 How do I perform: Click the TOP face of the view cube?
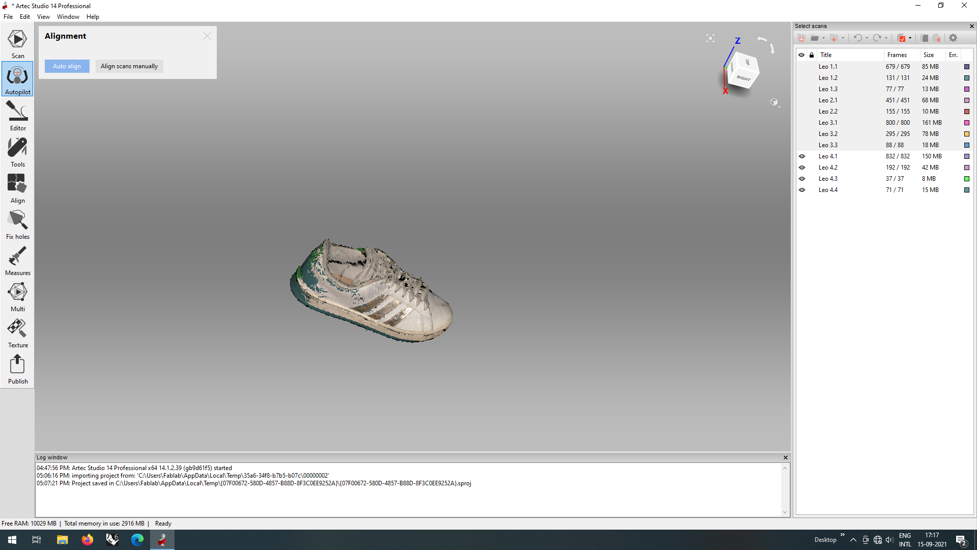tap(746, 62)
